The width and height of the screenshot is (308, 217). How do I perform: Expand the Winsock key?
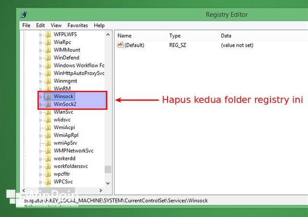click(x=40, y=97)
